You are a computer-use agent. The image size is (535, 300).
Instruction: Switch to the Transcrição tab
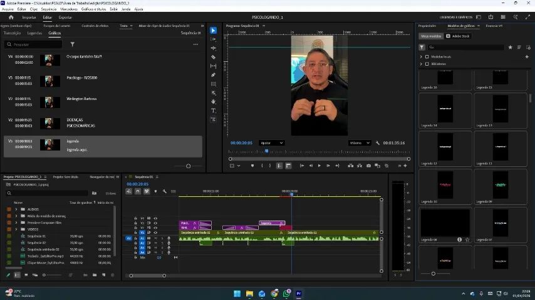12,33
